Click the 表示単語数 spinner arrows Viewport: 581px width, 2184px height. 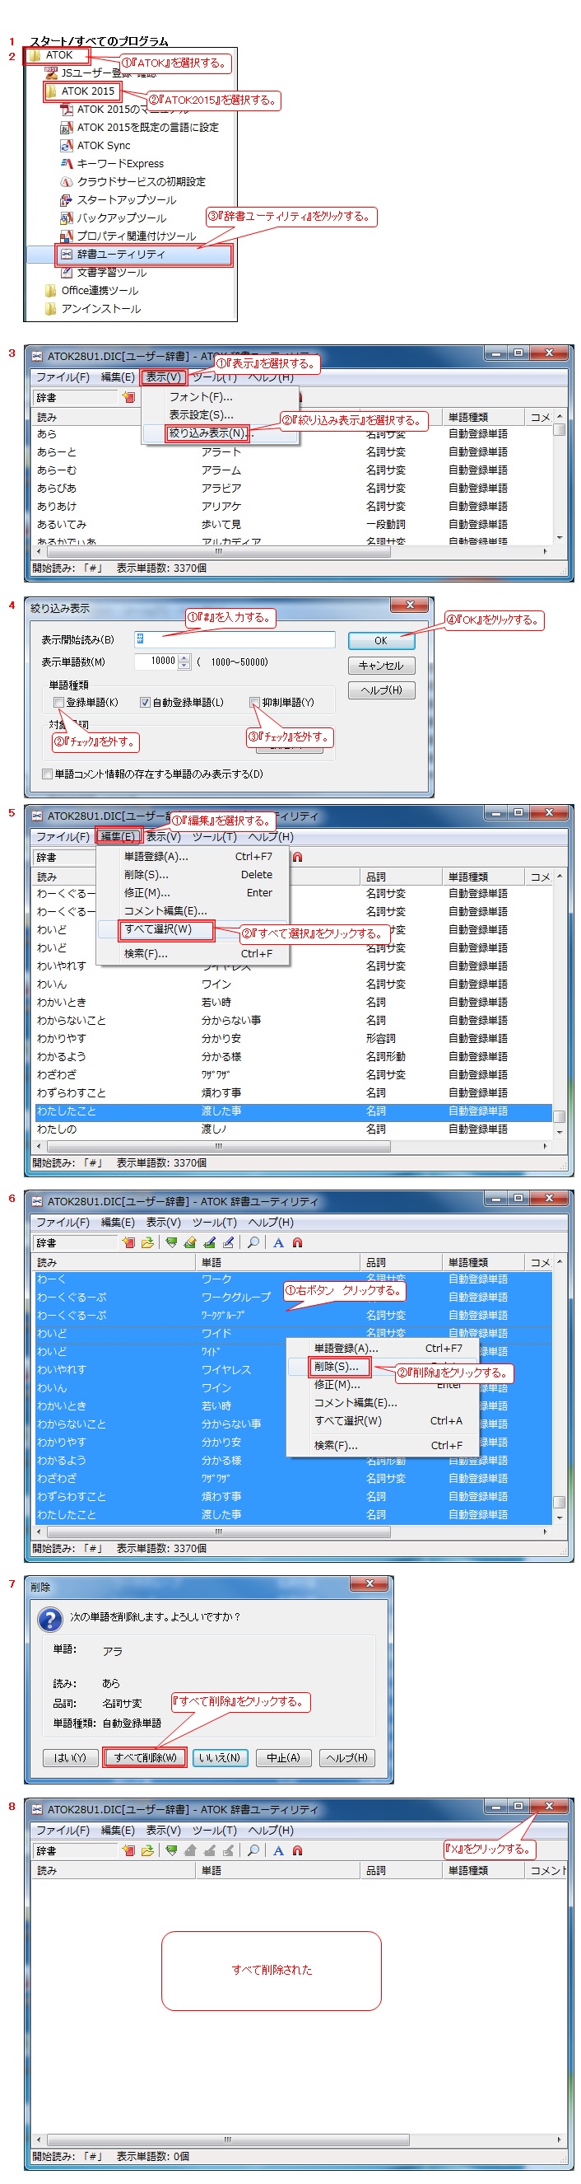pos(184,662)
